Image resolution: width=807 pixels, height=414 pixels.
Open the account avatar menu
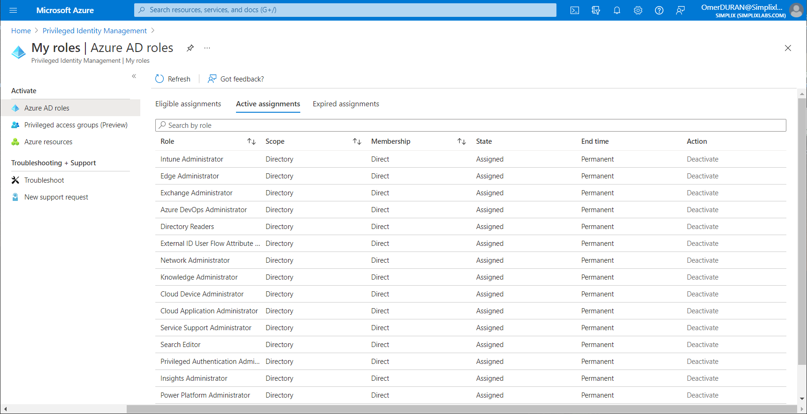point(796,10)
